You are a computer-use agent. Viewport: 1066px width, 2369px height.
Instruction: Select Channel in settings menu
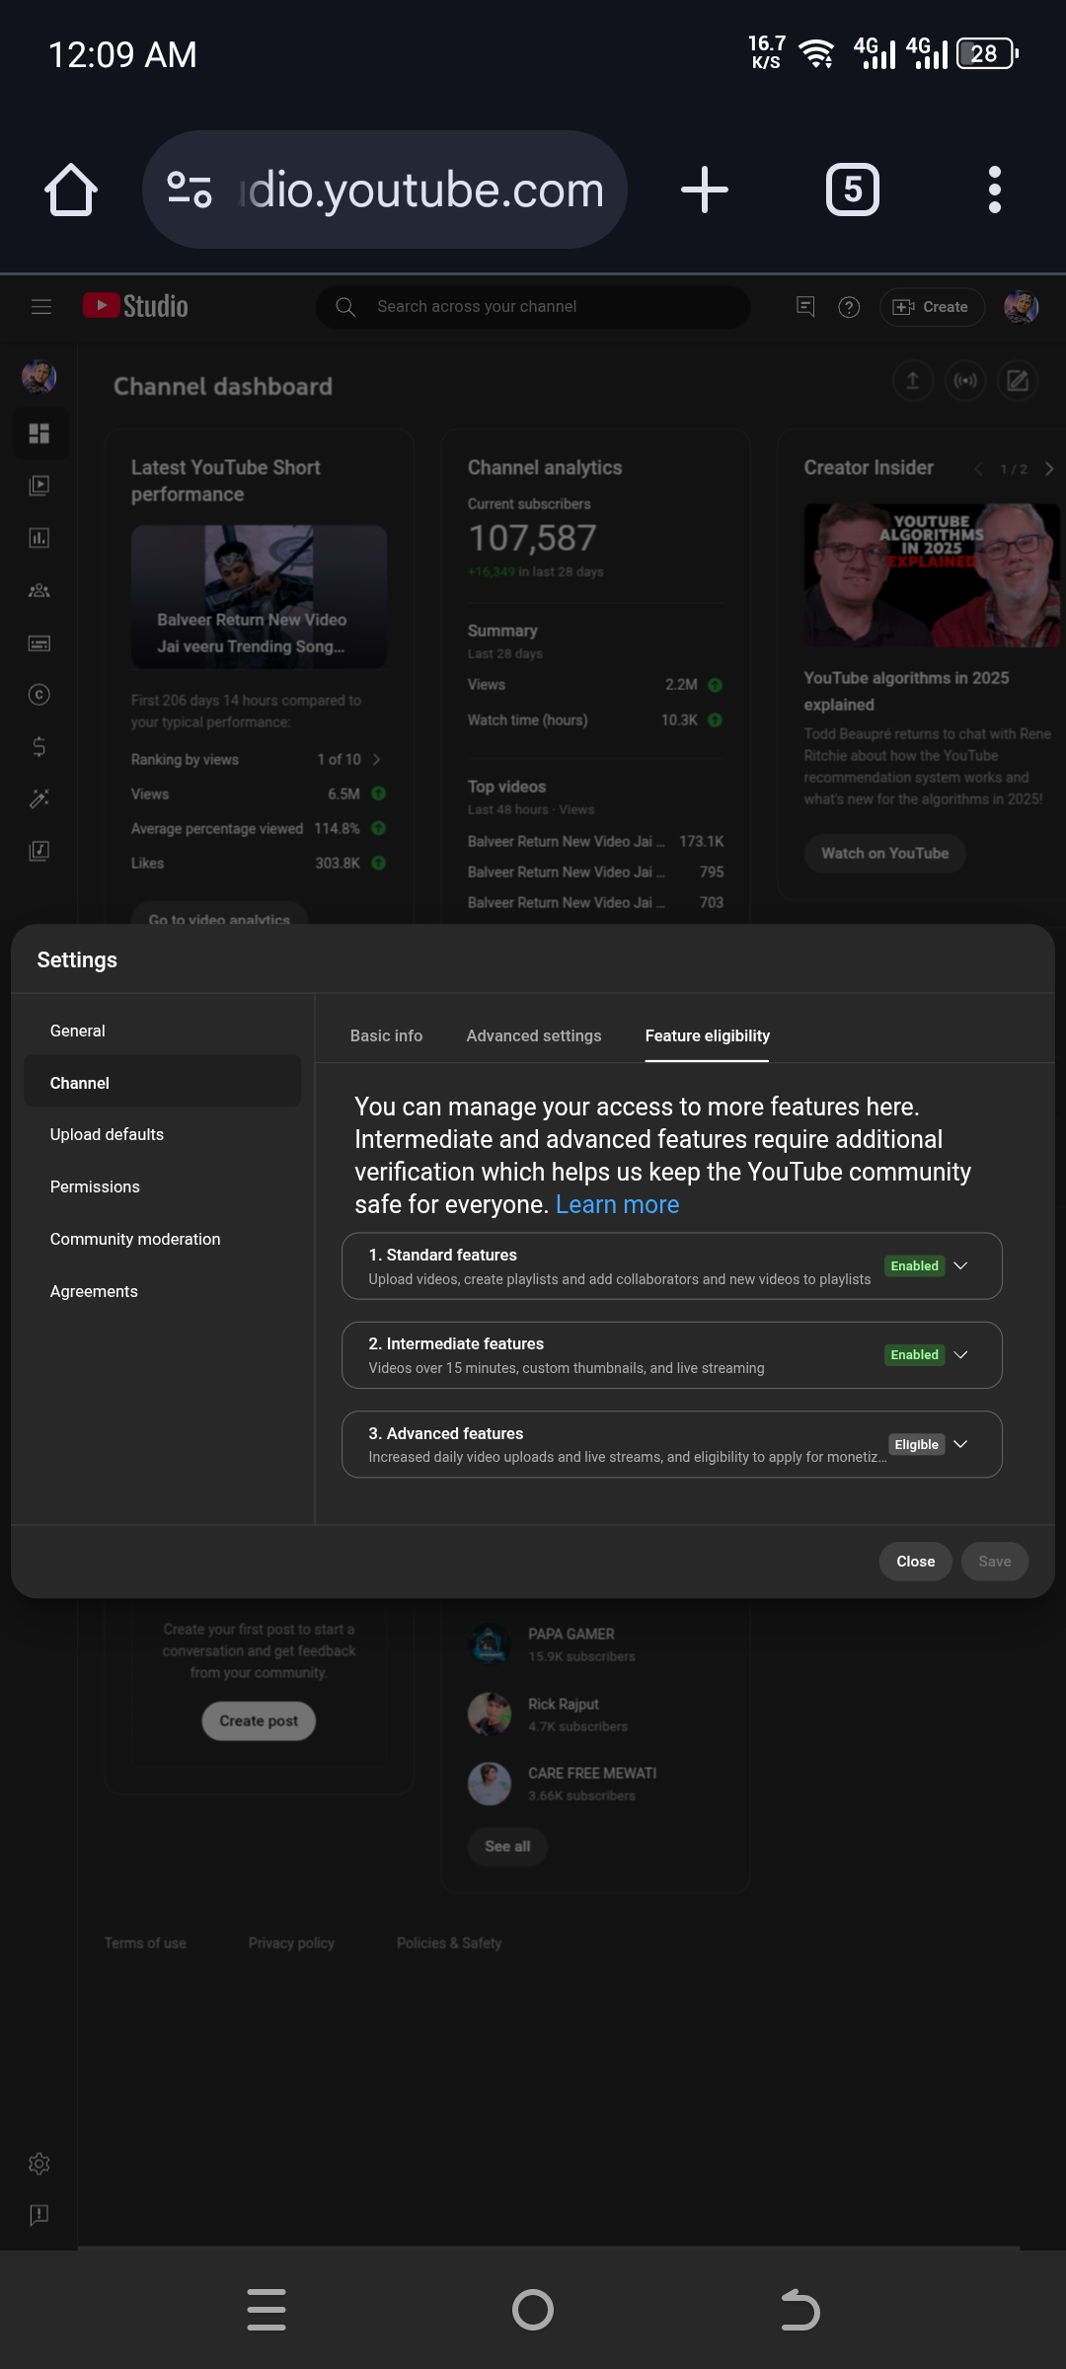(162, 1083)
